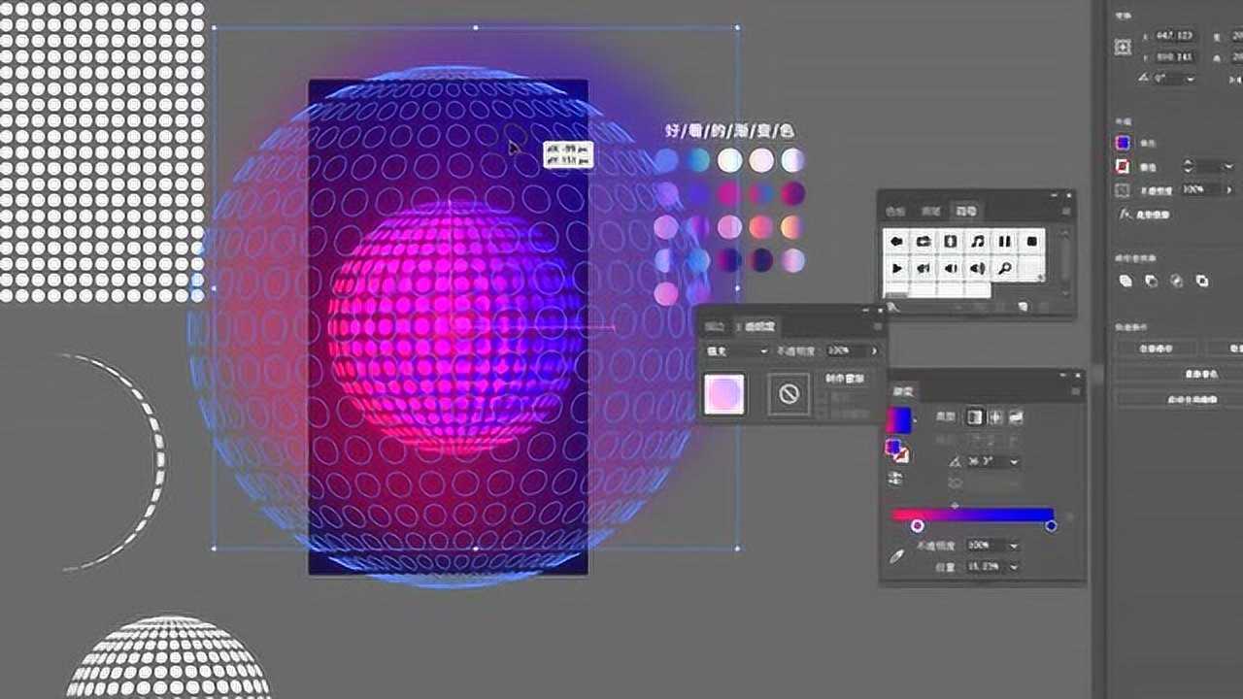Screen dimensions: 1243x699
Task: Select the third symbol in the top row of Symbols panel
Action: click(x=951, y=241)
